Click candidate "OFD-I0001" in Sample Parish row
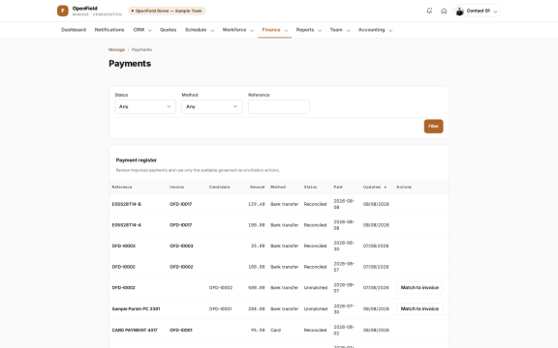 tap(220, 309)
